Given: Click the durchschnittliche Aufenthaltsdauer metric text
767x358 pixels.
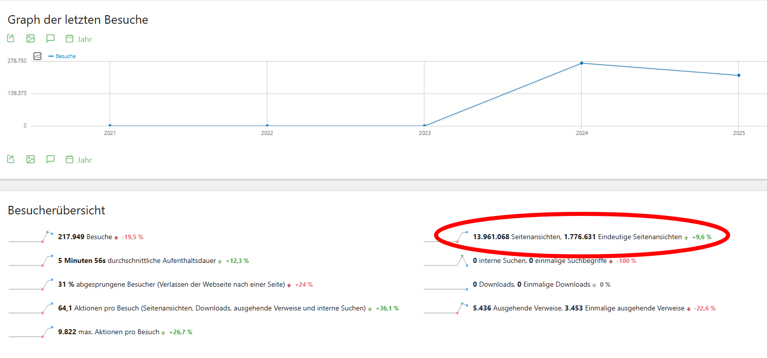Looking at the screenshot, I should click(x=136, y=261).
